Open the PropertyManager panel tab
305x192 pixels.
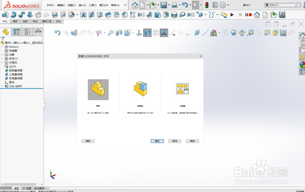[x=16, y=32]
